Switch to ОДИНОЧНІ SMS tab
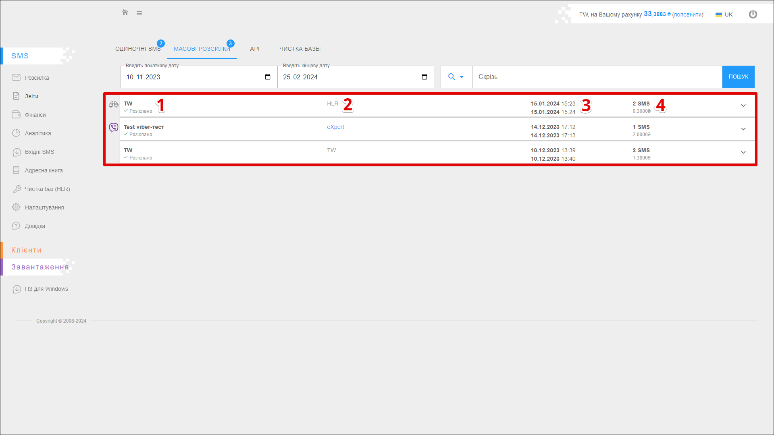Screen dimensions: 774x435 138,49
